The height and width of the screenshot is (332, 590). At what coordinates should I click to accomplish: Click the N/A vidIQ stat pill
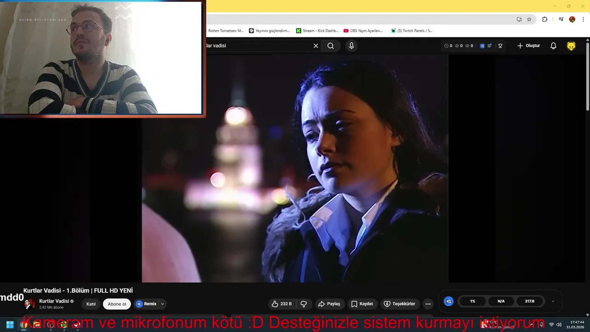pyautogui.click(x=501, y=301)
